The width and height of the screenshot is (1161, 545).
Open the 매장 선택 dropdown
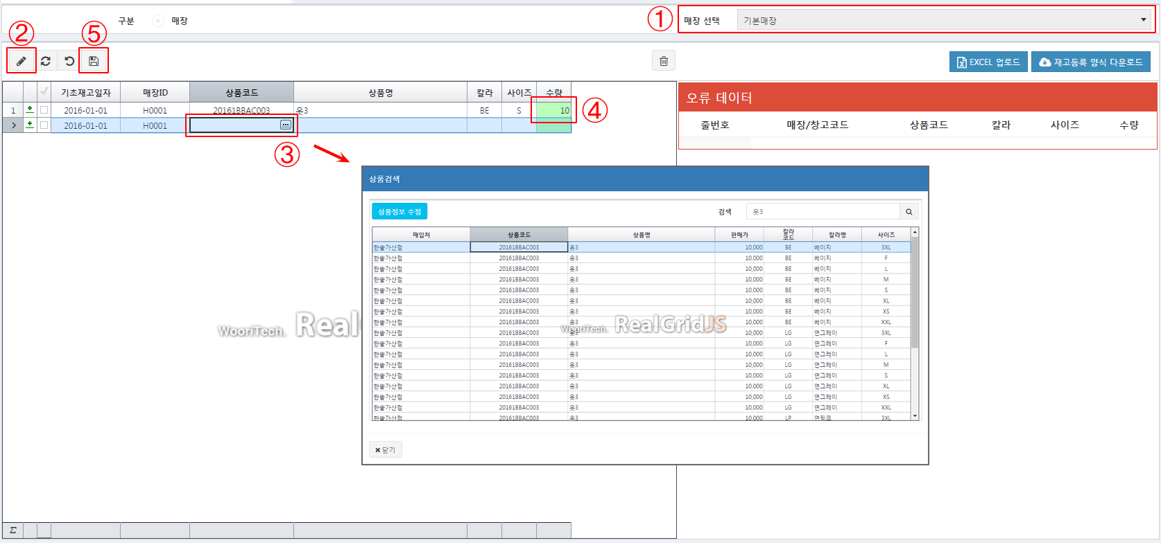tap(945, 21)
